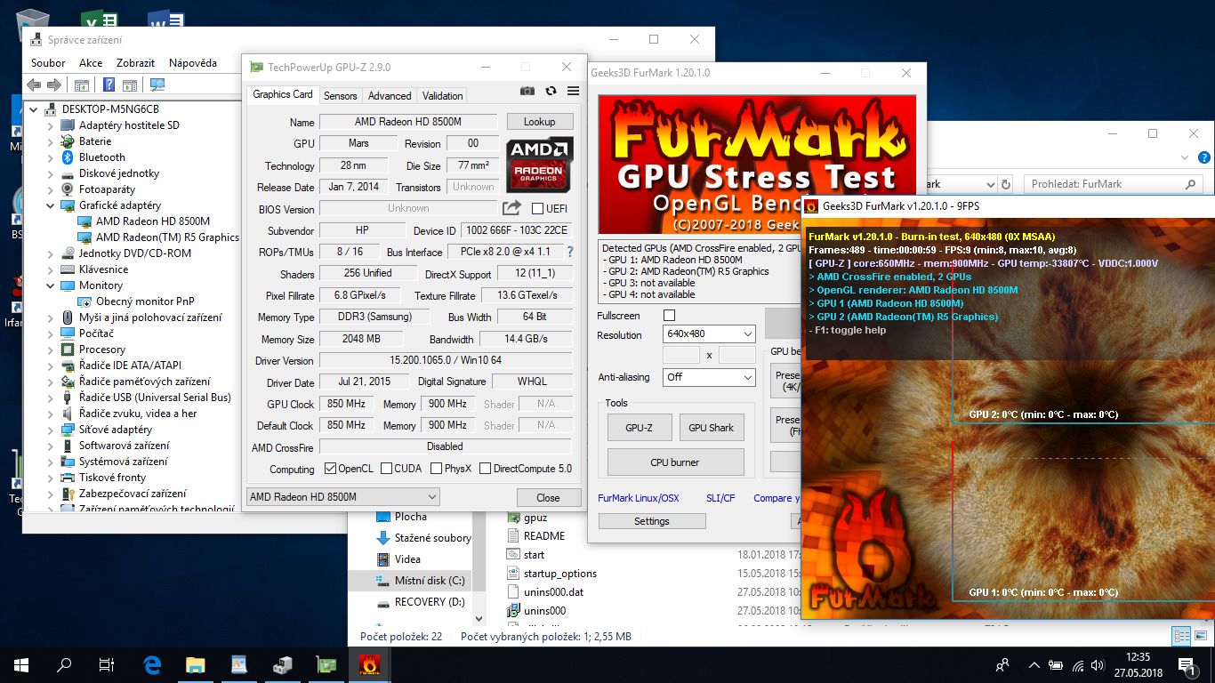Toggle the PhysX checkbox
Screen dimensions: 1215x683
436,469
